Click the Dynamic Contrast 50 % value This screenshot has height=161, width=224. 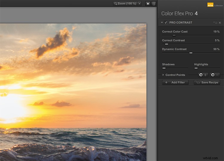pyautogui.click(x=216, y=49)
